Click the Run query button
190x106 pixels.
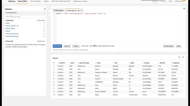coord(57,46)
